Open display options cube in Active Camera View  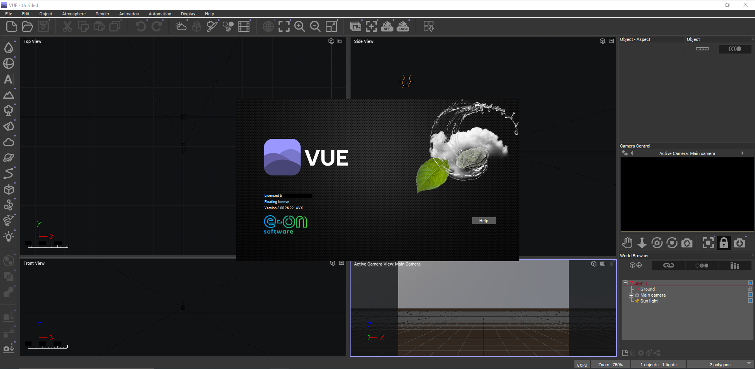[594, 264]
